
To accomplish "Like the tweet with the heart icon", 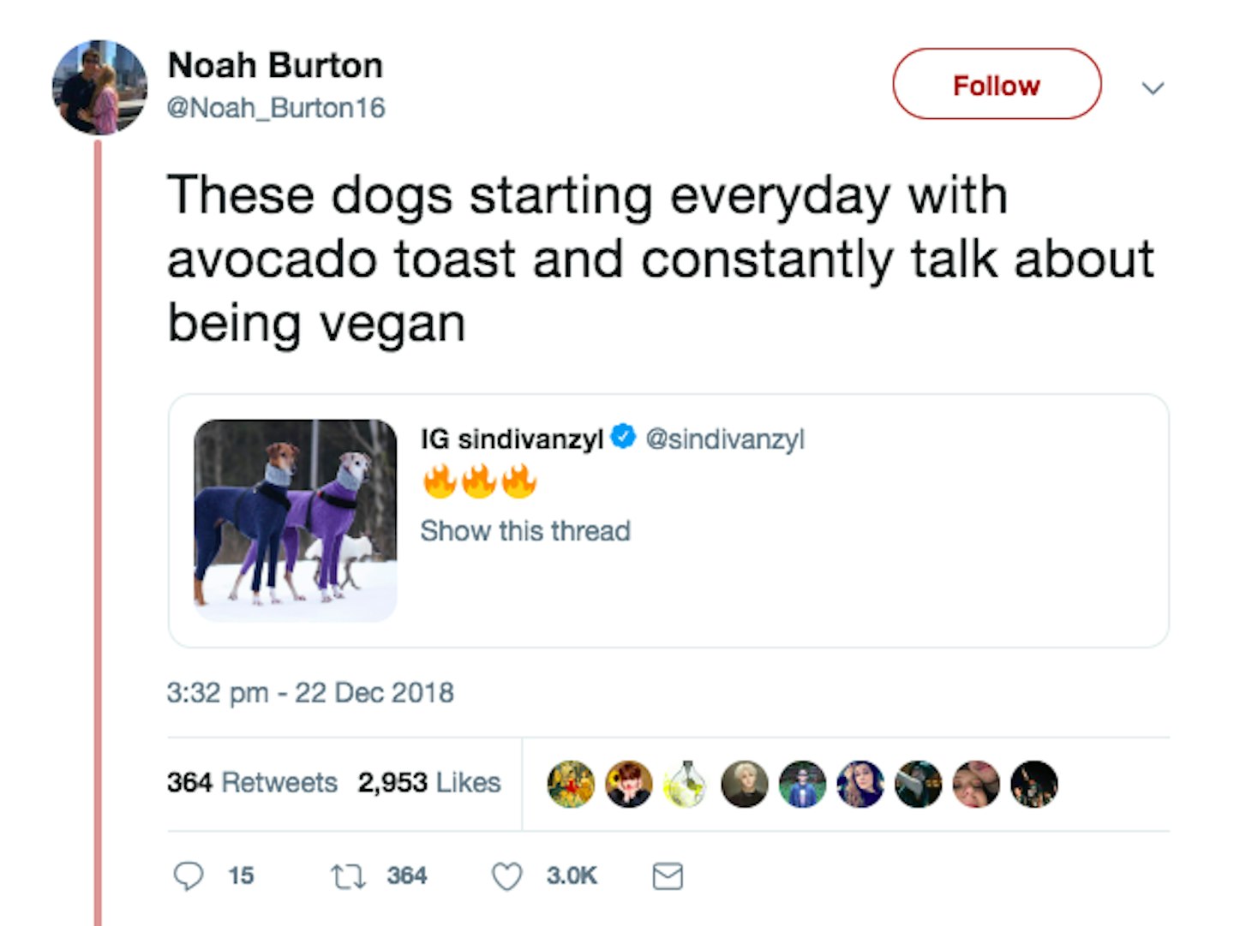I will point(506,876).
